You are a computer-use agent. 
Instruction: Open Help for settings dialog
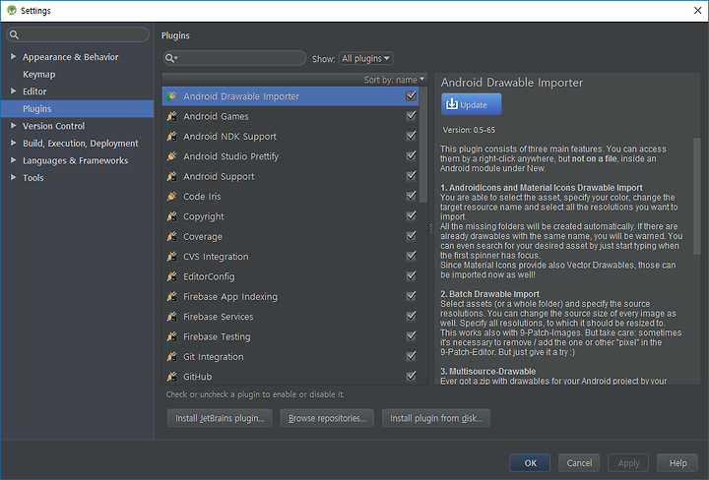pos(677,463)
